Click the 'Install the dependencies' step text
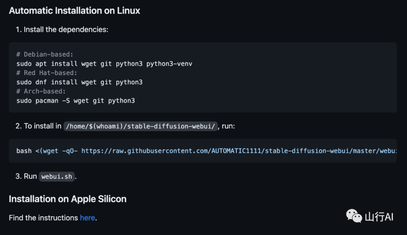 coord(66,29)
